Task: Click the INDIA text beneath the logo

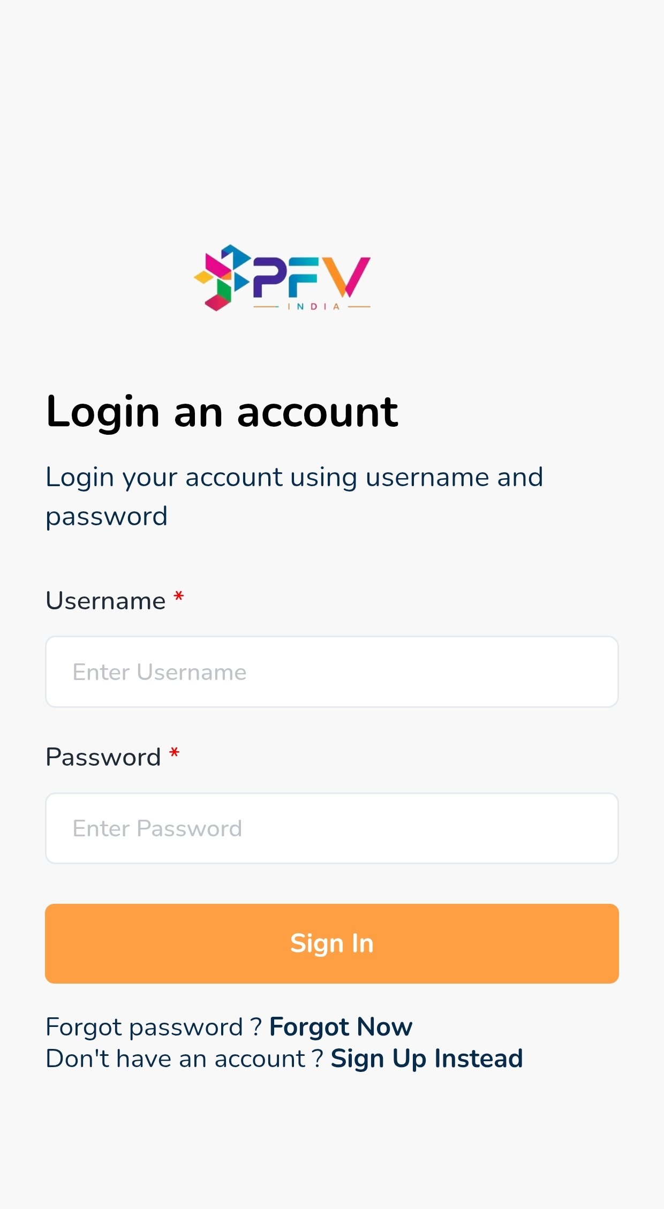Action: click(x=313, y=307)
